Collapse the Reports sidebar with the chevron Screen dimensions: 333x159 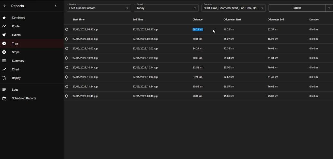56,6
